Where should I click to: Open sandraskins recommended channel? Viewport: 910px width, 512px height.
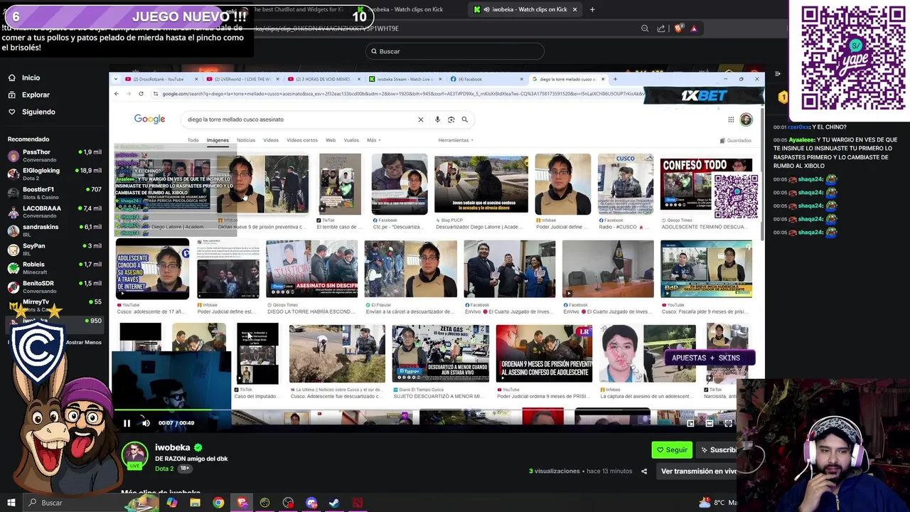tap(54, 230)
